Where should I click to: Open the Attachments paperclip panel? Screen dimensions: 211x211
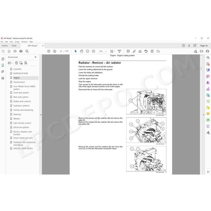pos(3,72)
